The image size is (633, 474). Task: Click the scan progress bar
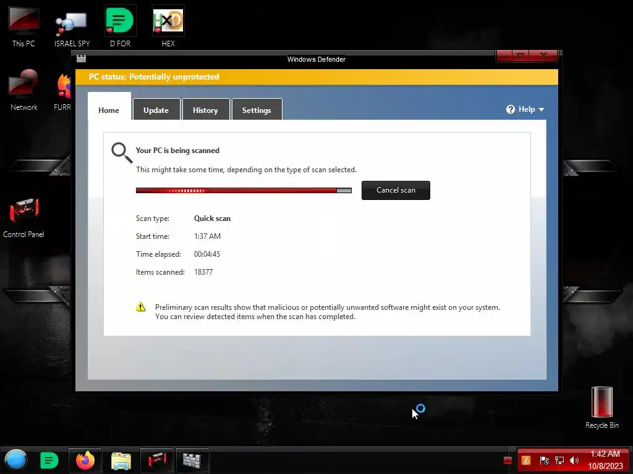(244, 190)
